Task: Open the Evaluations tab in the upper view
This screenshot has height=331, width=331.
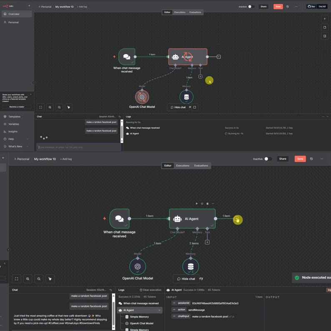Action: coord(195,12)
